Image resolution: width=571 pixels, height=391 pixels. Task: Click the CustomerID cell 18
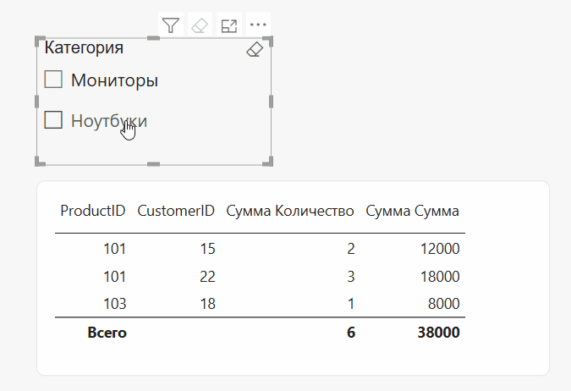(x=207, y=304)
